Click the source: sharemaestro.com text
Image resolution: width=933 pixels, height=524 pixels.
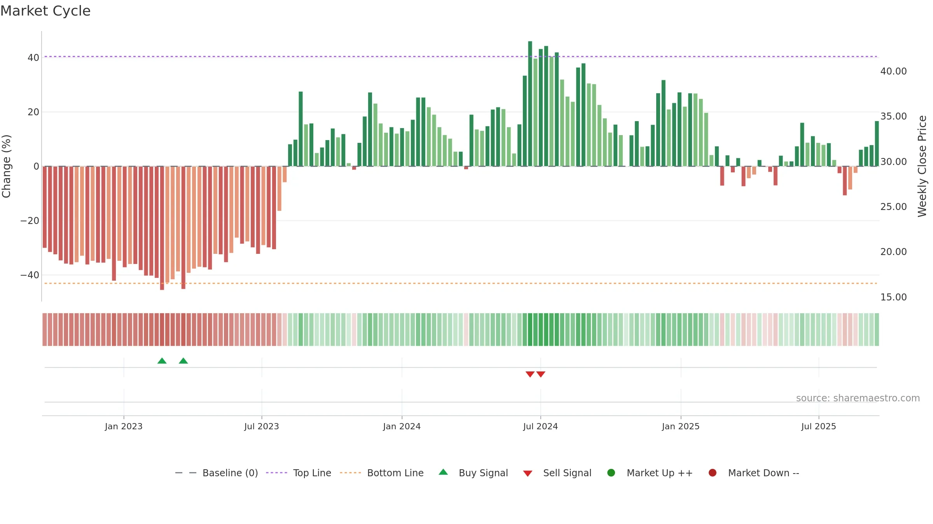(858, 398)
